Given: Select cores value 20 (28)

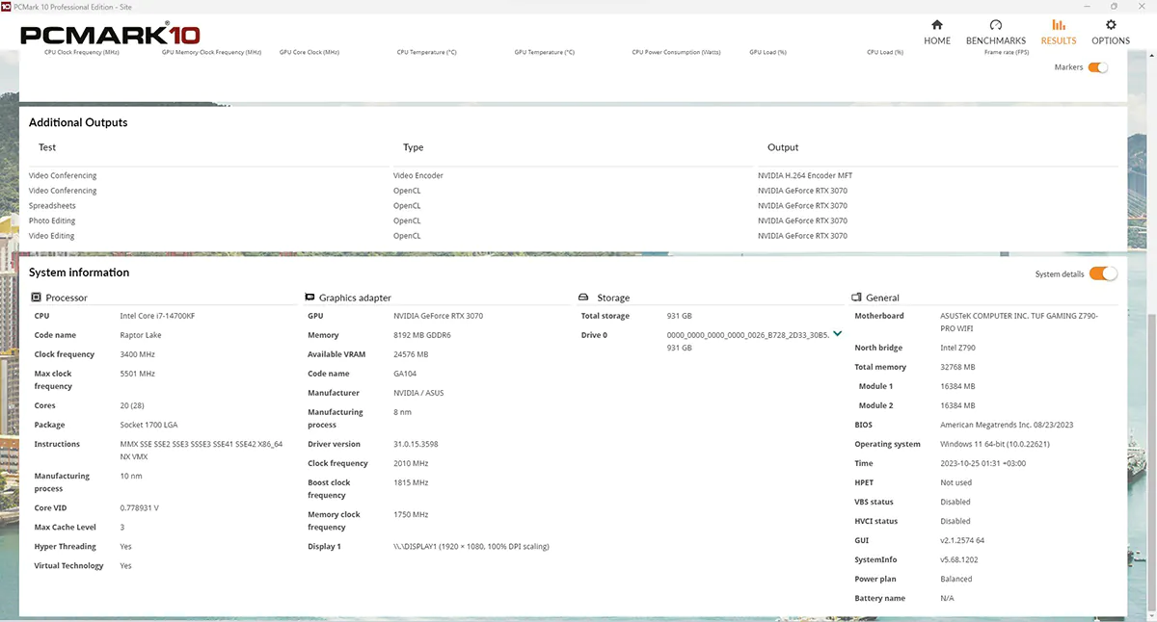Looking at the screenshot, I should click(133, 405).
